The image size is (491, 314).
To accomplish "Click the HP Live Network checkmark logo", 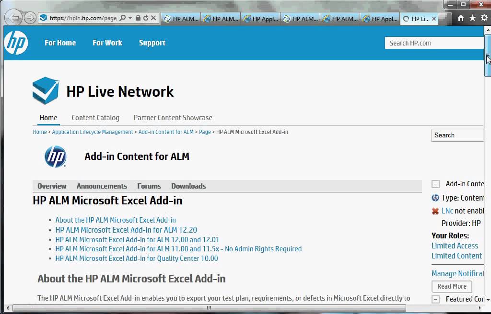I will [x=46, y=90].
